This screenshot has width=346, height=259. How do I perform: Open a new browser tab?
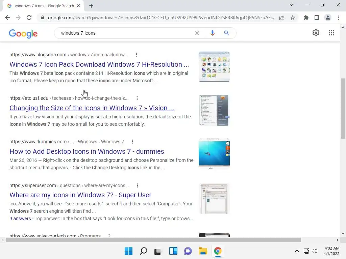(x=91, y=6)
